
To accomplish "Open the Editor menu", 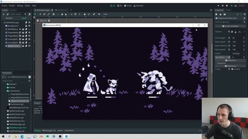I will pyautogui.click(x=28, y=6).
